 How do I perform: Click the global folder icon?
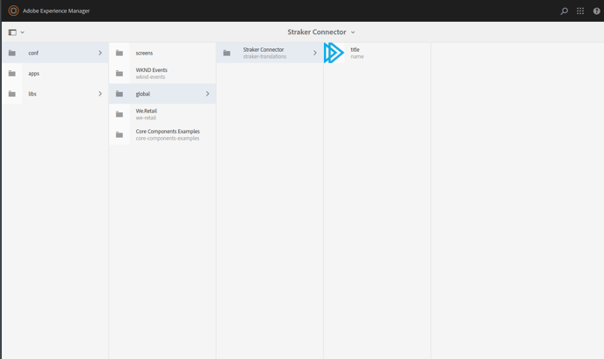point(119,94)
